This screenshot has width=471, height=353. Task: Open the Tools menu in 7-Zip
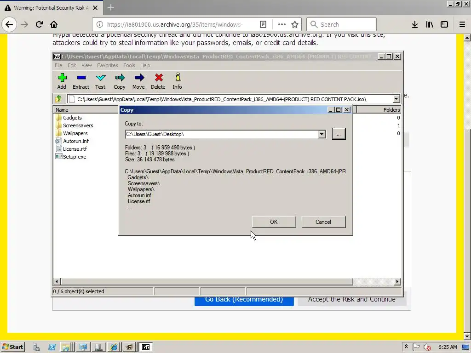point(129,65)
